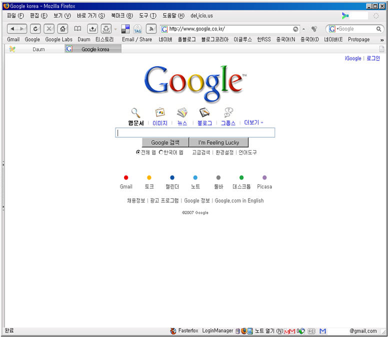Click the forward navigation arrow

tap(22, 29)
